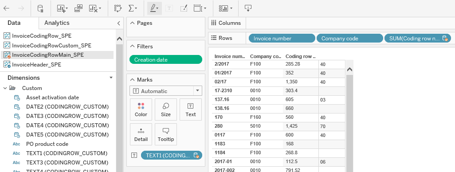Select the DATE5 (CODINGROW_CUSTOM) field
The height and width of the screenshot is (172, 455).
[x=67, y=135]
